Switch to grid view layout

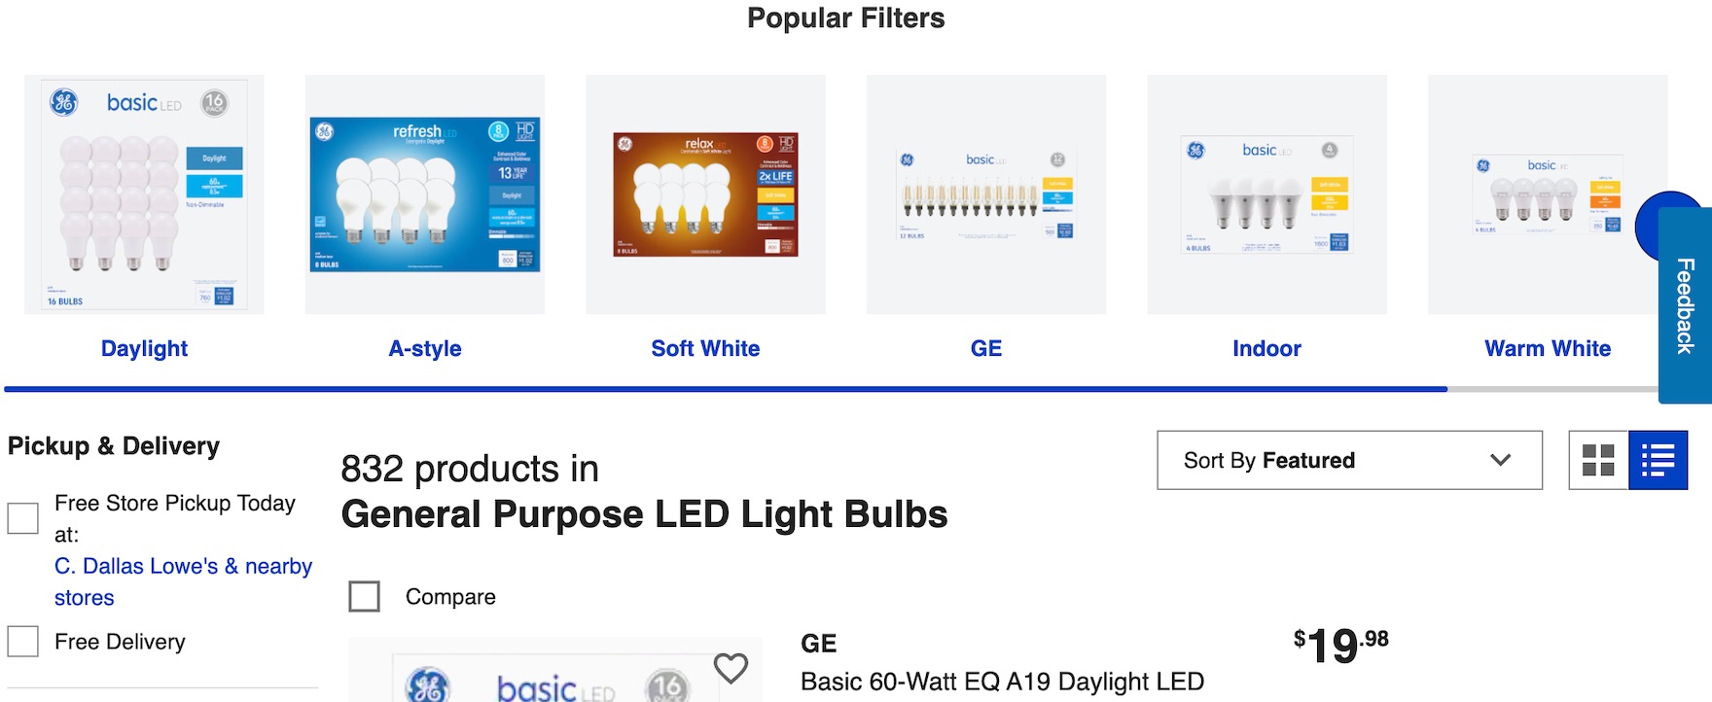[1598, 460]
